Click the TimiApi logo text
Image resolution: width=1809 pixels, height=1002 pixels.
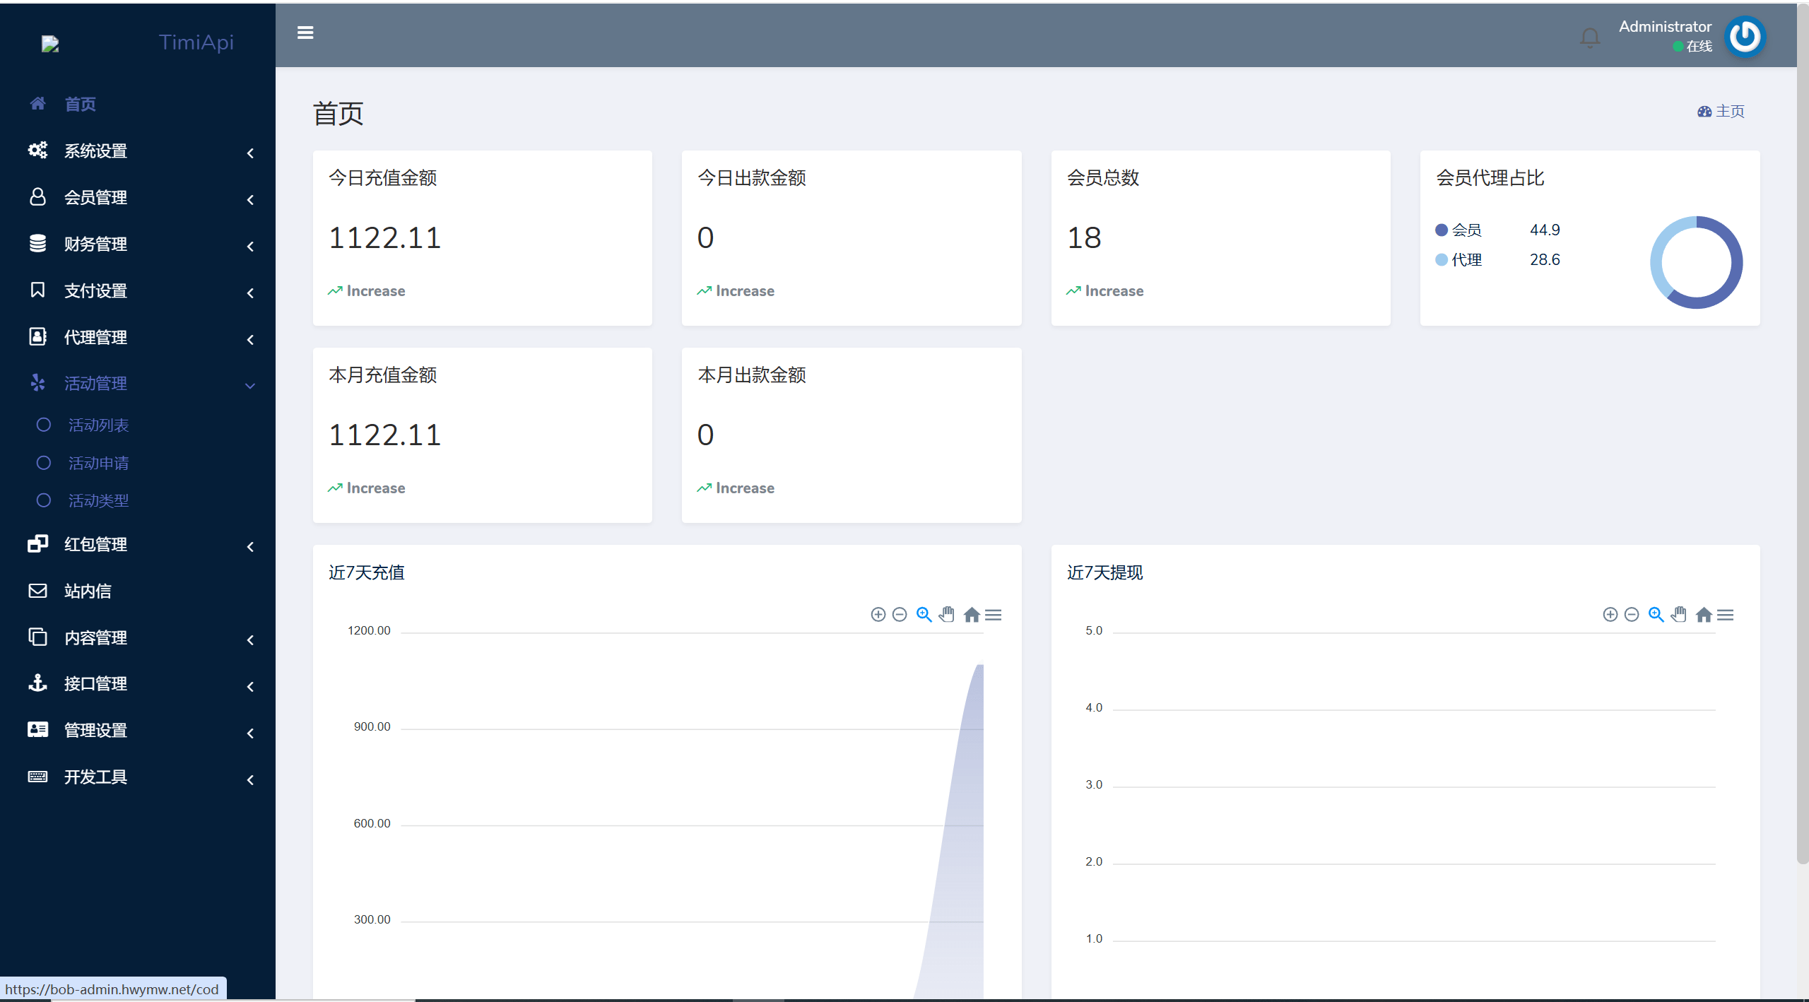point(196,42)
